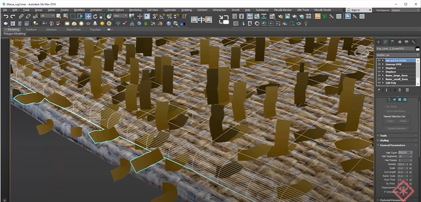Click the Redo arrow icon
Screen dimensions: 421x202
click(x=13, y=16)
